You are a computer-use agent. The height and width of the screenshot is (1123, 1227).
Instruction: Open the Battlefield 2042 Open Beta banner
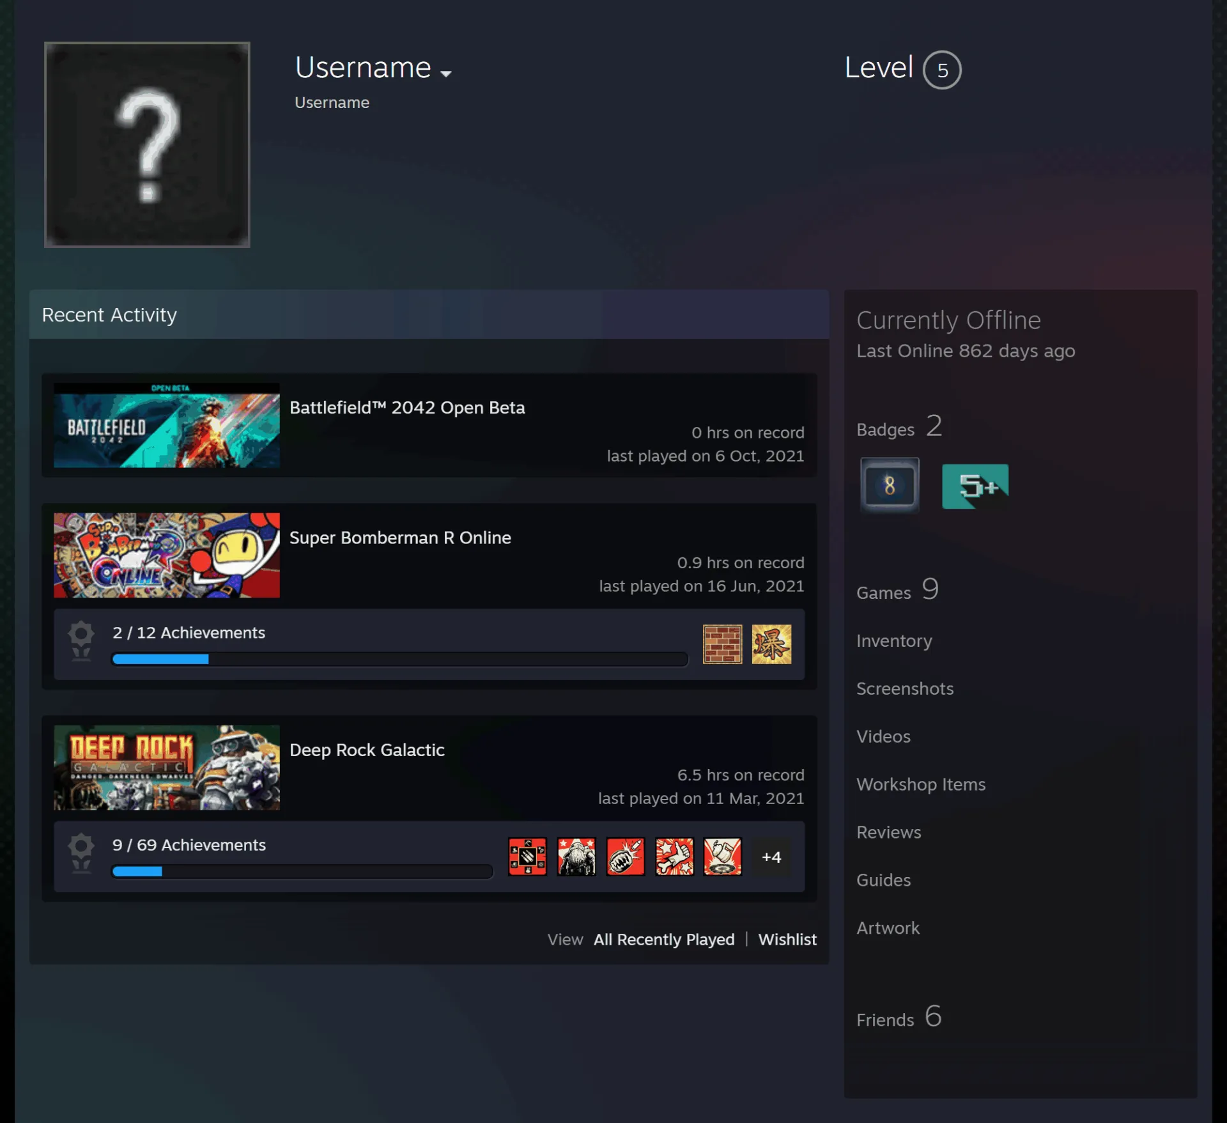[167, 425]
